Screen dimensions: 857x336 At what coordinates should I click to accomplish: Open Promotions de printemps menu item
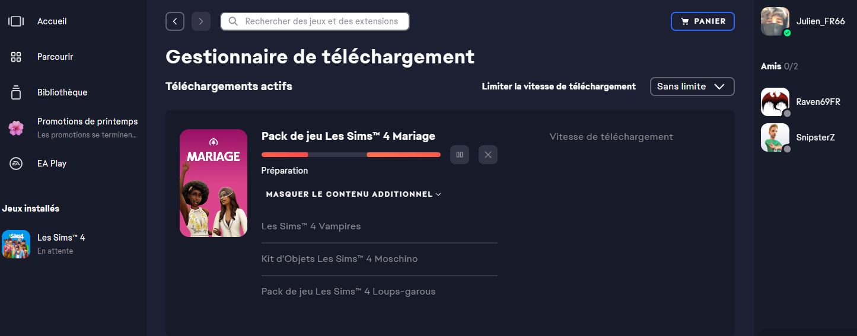tap(87, 121)
